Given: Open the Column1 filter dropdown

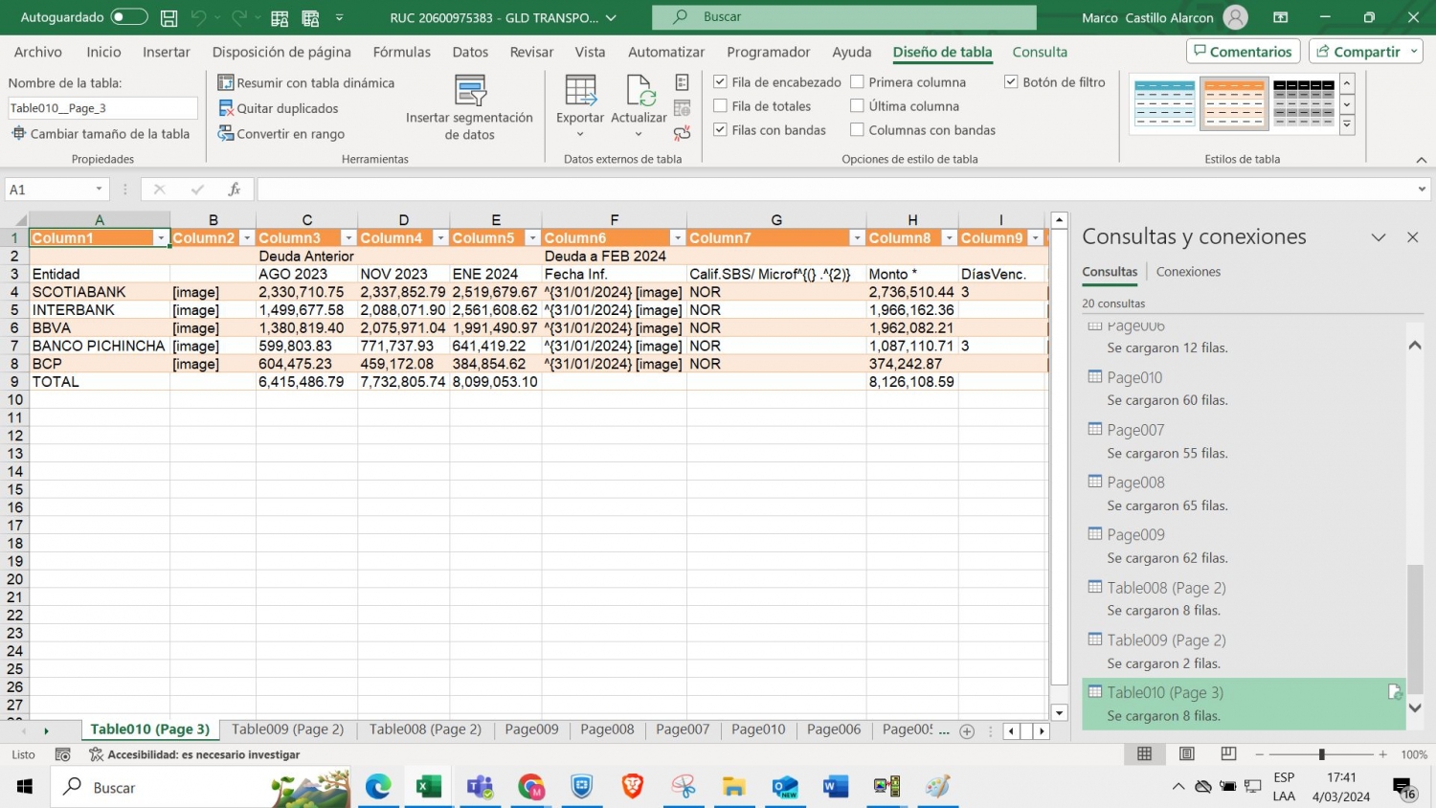Looking at the screenshot, I should [161, 238].
